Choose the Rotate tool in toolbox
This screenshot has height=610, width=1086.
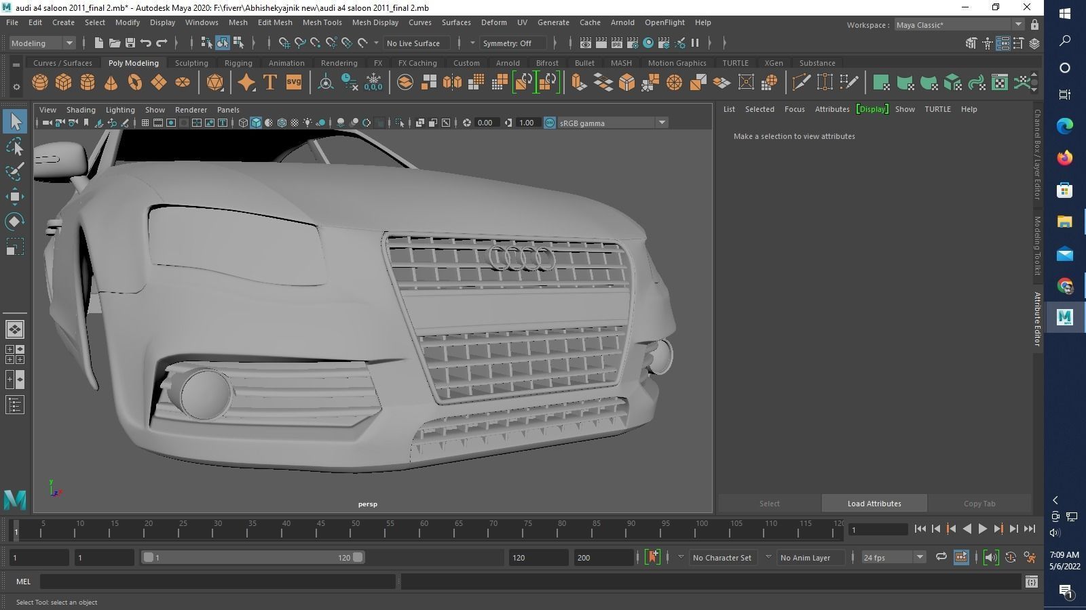click(15, 222)
